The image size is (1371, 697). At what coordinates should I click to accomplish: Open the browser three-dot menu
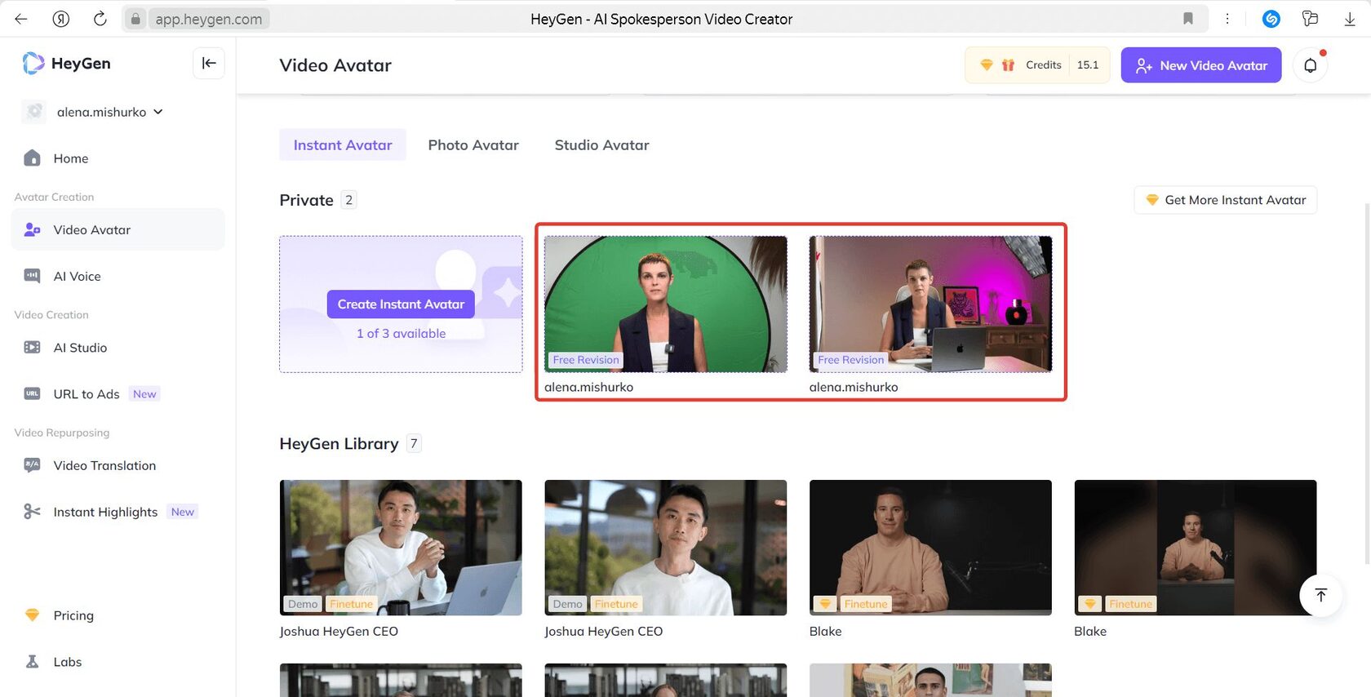pos(1227,19)
